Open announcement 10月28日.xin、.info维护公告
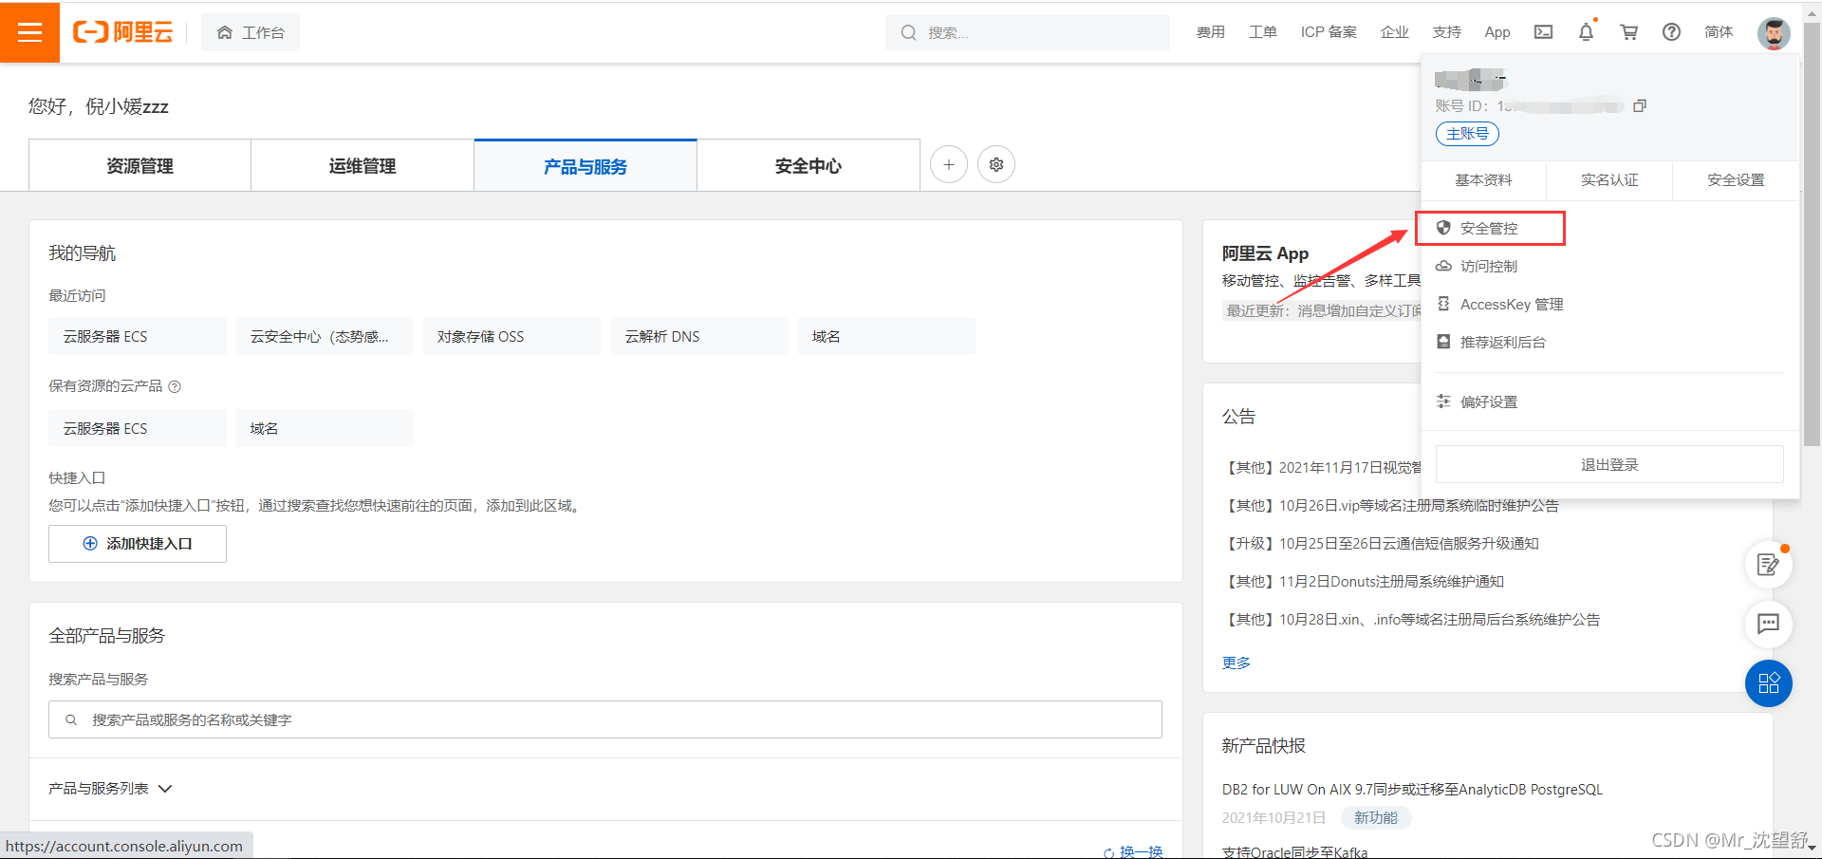Viewport: 1822px width, 859px height. [x=1411, y=620]
